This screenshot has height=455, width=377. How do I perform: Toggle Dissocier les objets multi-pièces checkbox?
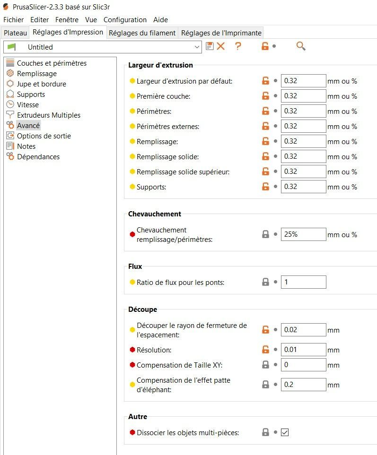(x=285, y=432)
